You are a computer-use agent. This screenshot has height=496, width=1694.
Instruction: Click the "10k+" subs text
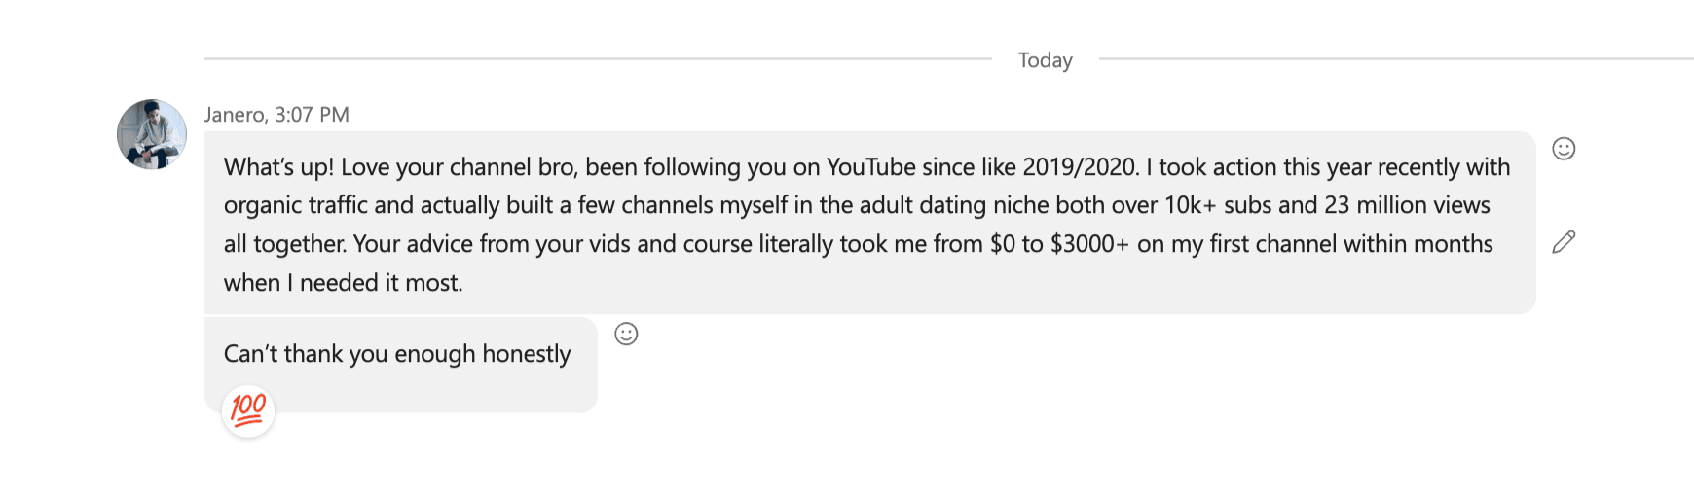[x=1191, y=205]
